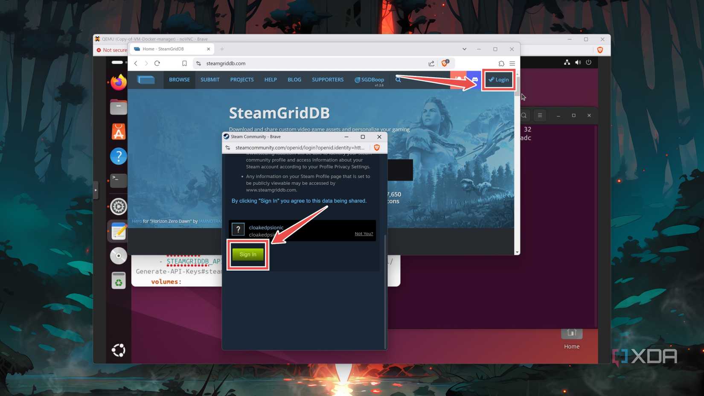Click the SteamGridDB search magnifier icon

[398, 80]
